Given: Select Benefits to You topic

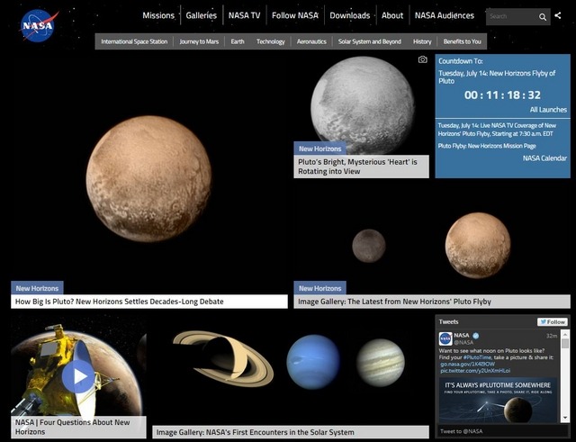Looking at the screenshot, I should click(462, 41).
